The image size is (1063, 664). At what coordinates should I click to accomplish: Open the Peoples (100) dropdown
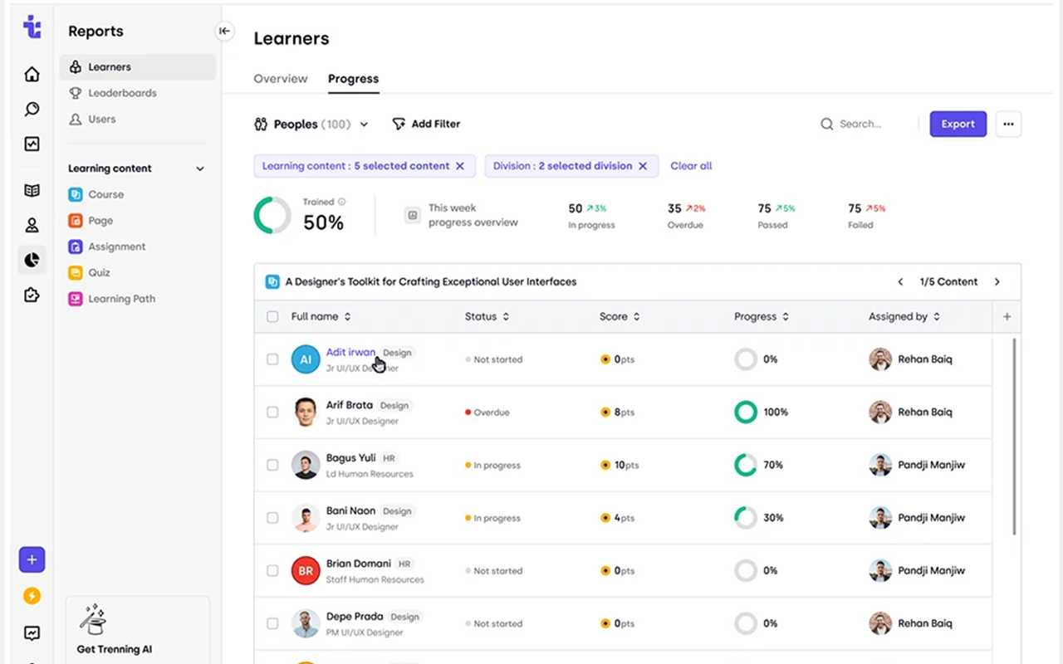311,124
